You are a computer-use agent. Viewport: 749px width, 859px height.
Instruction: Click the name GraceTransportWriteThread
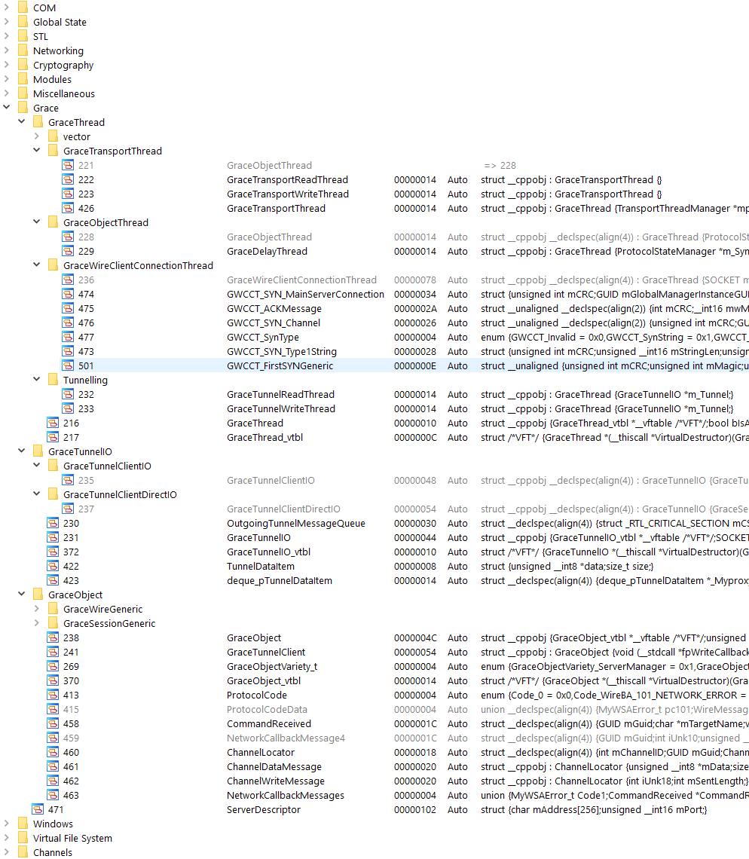[288, 194]
